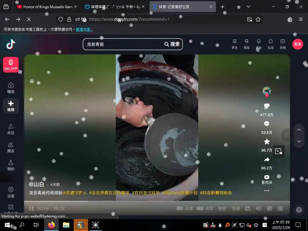Open a new browser tab
308x231 pixels.
pos(222,7)
